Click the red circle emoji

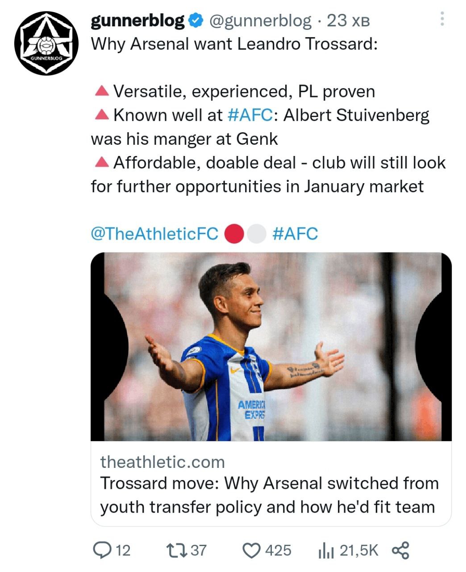coord(234,234)
